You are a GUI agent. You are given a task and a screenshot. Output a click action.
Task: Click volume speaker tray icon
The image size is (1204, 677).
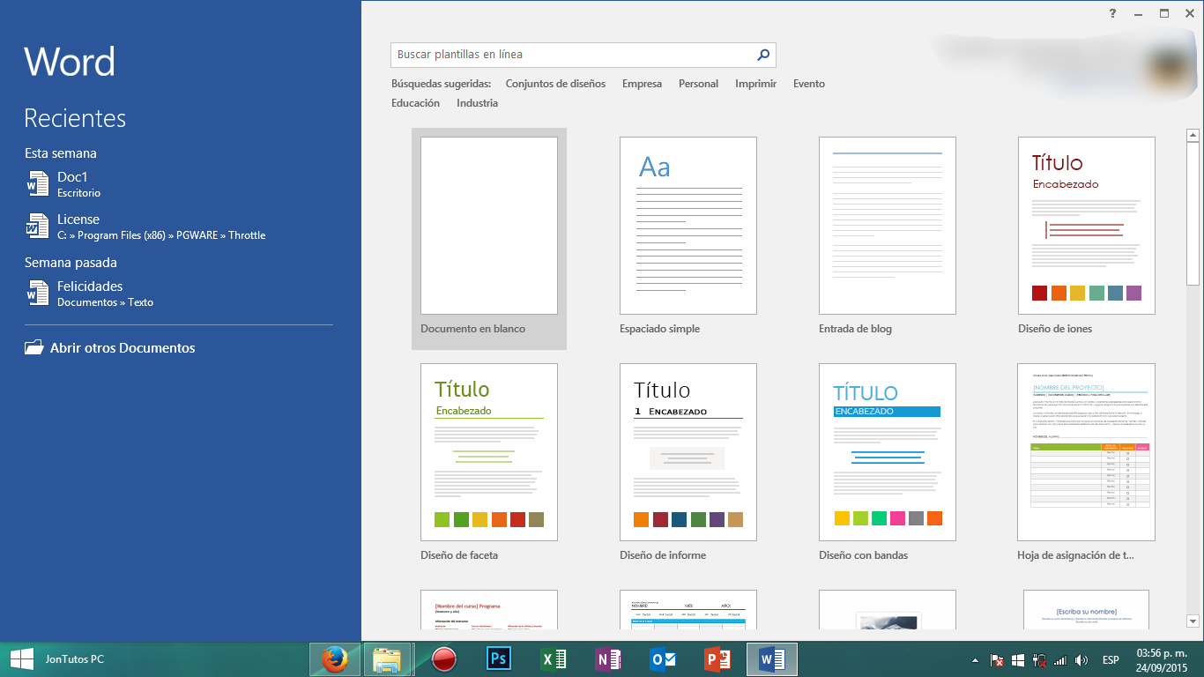tap(1081, 659)
